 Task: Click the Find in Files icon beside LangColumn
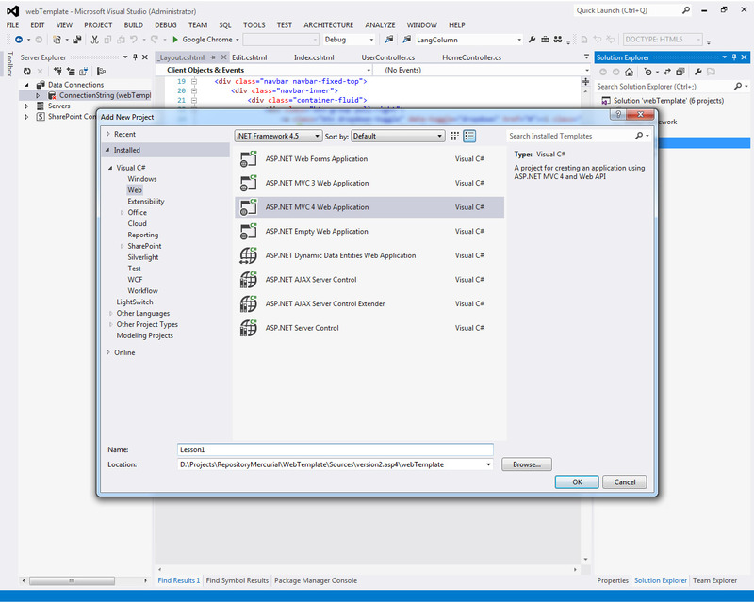pyautogui.click(x=407, y=40)
